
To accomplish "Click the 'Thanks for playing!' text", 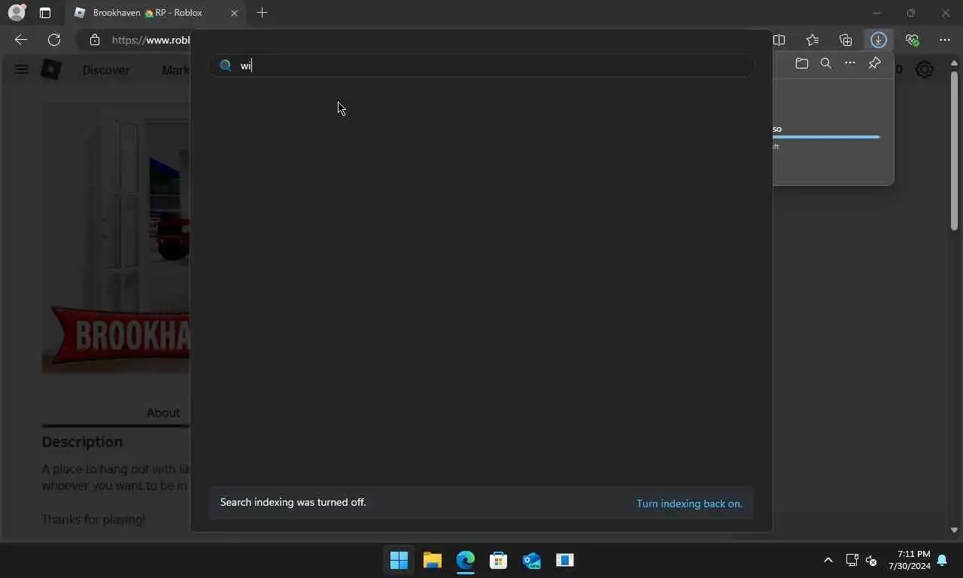I will [x=93, y=519].
